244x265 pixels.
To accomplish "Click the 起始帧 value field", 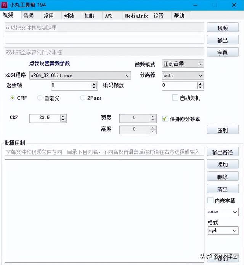I will tap(71, 86).
